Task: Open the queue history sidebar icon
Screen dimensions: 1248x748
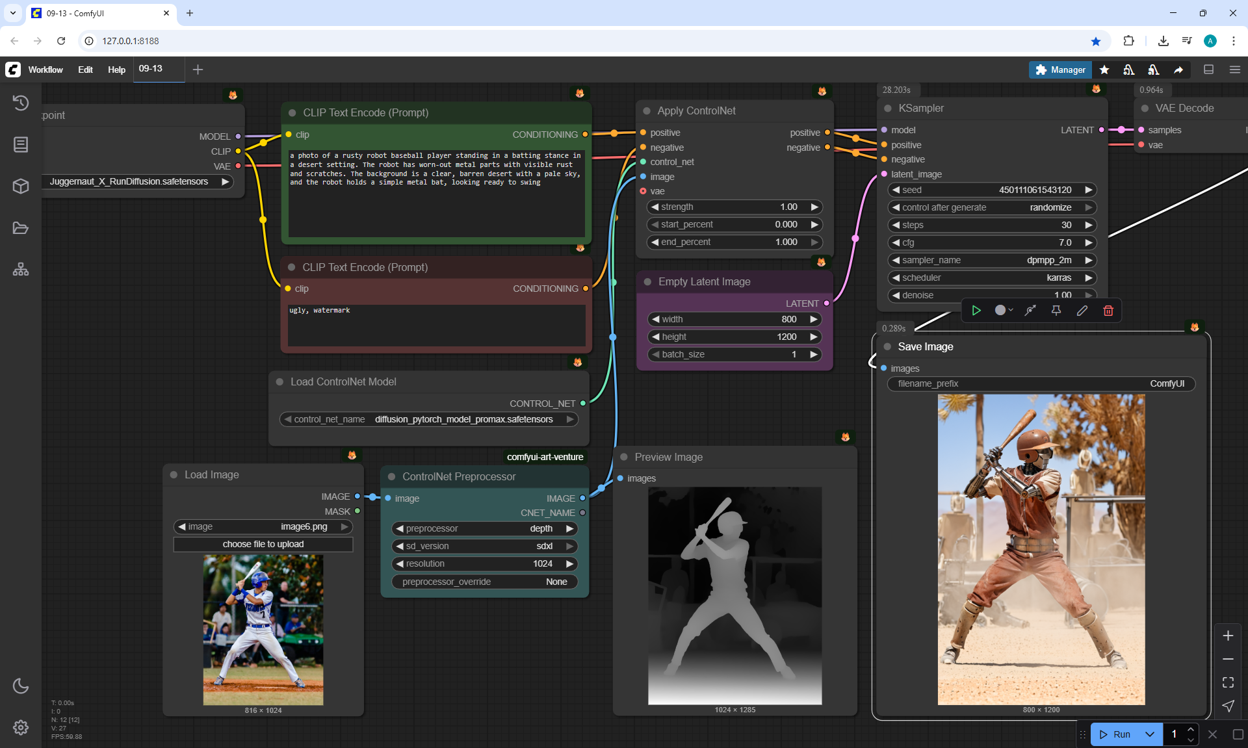Action: pos(21,103)
